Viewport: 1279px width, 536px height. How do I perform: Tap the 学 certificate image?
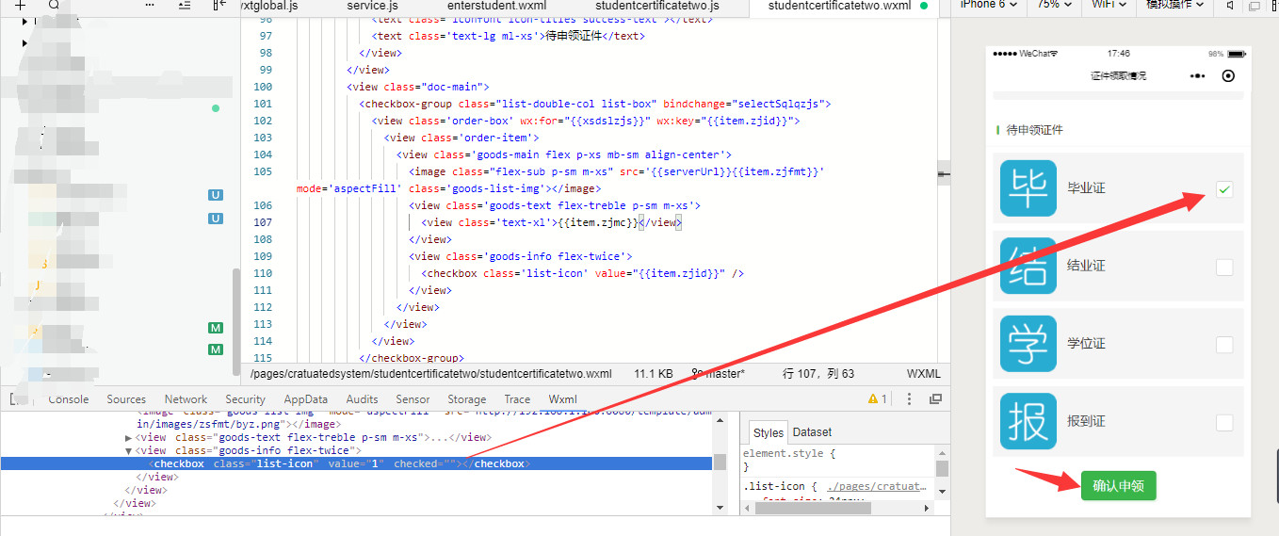click(x=1028, y=344)
